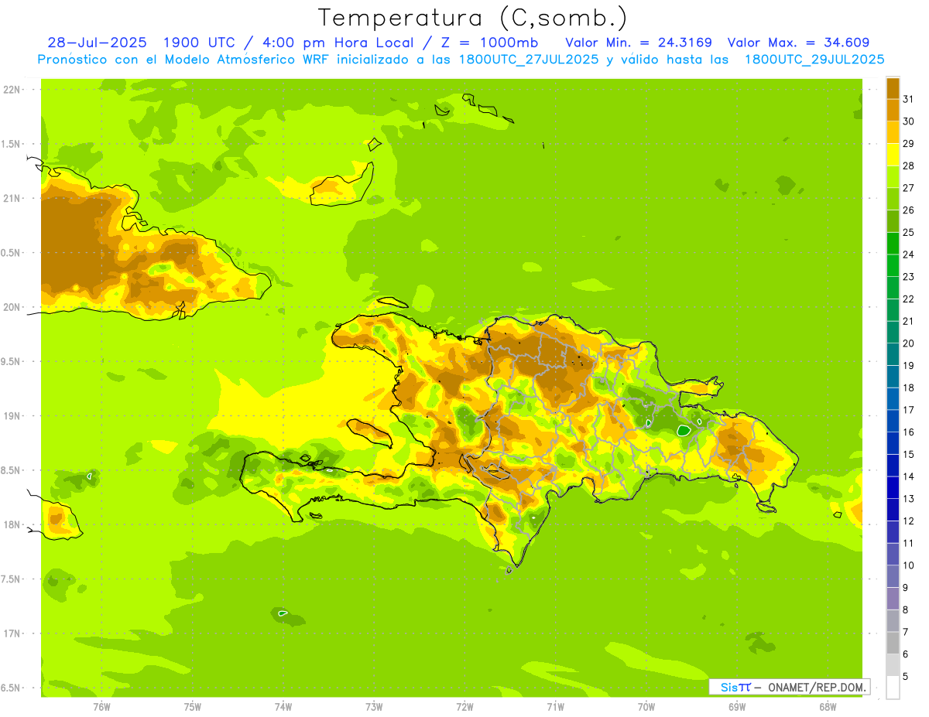Click "Valor Min. = 24.3169" text
Screen dimensions: 929x717
tap(639, 43)
